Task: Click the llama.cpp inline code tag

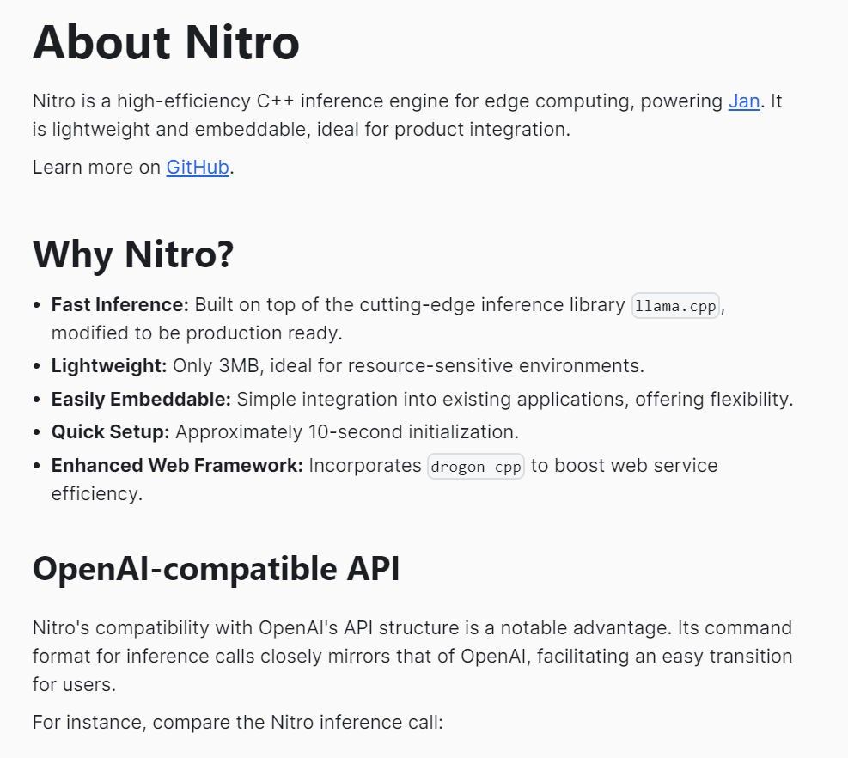Action: [x=675, y=306]
